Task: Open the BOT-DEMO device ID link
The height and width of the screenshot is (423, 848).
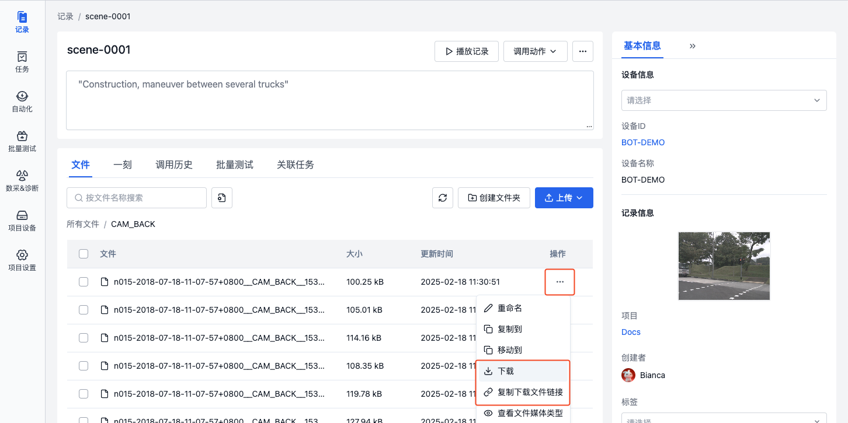Action: (643, 142)
